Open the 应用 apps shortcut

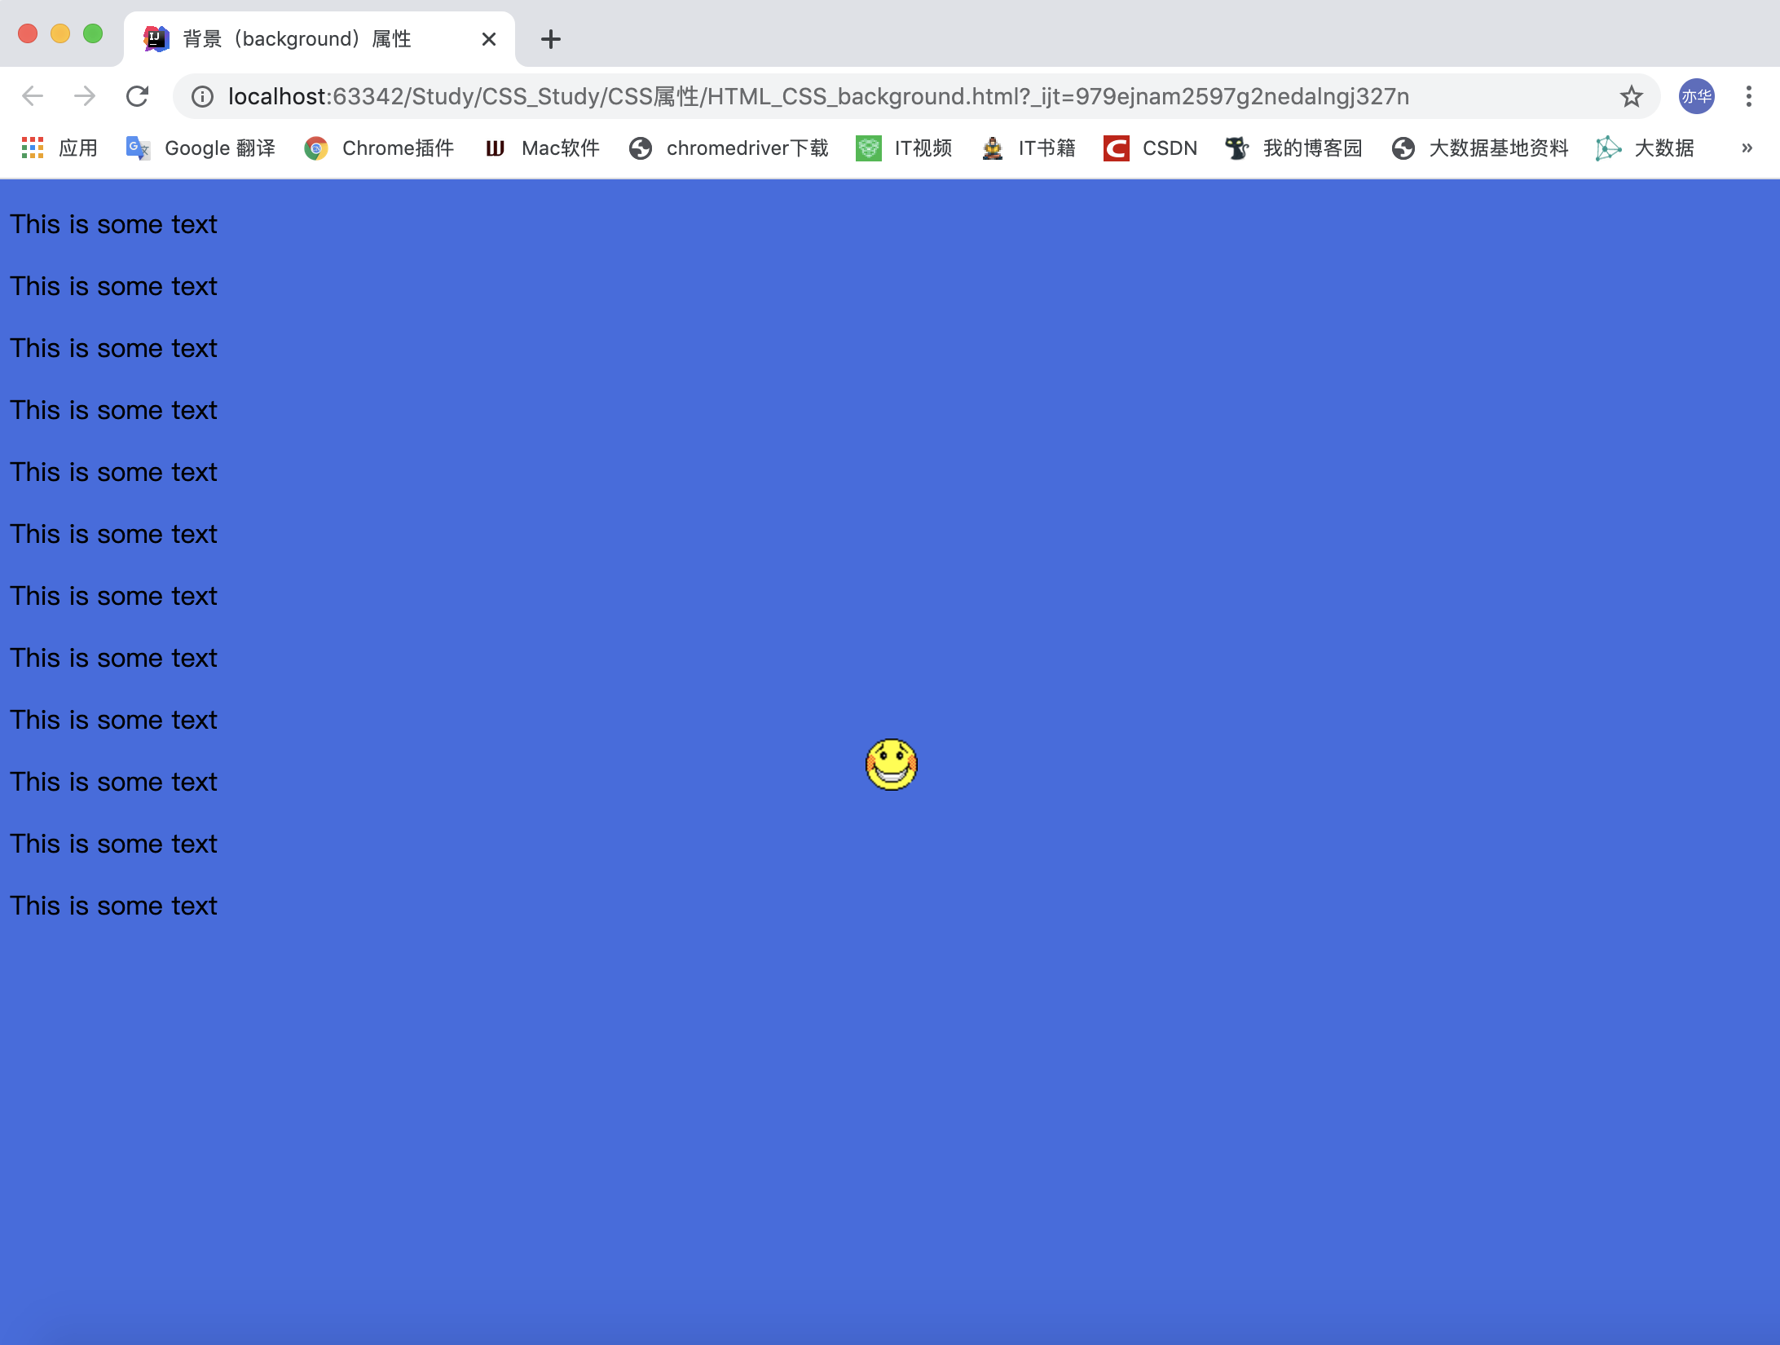[x=59, y=148]
